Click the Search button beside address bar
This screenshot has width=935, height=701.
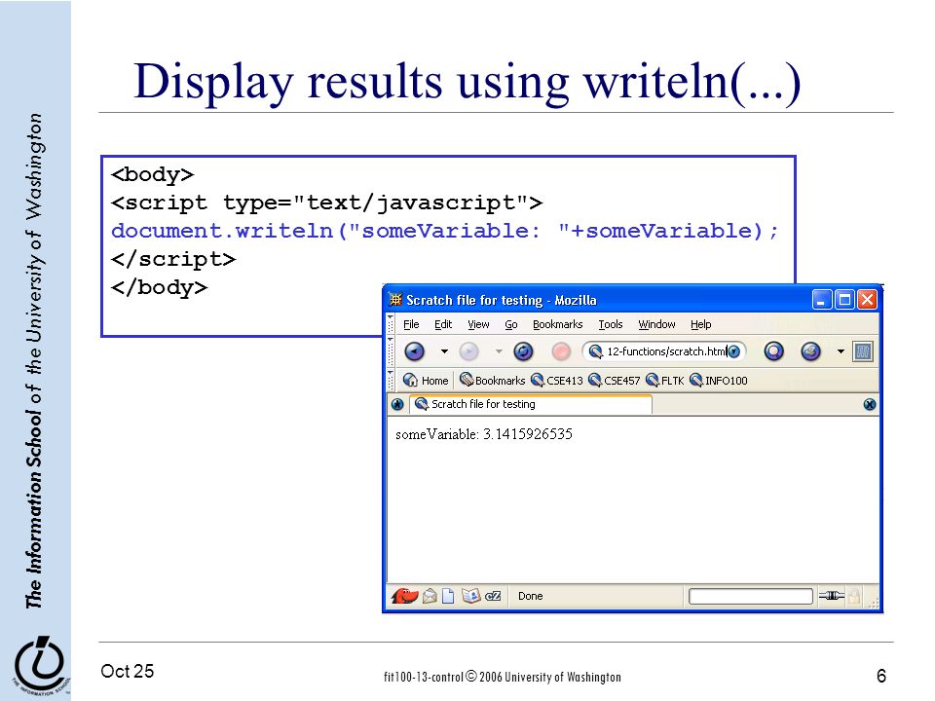[x=773, y=351]
